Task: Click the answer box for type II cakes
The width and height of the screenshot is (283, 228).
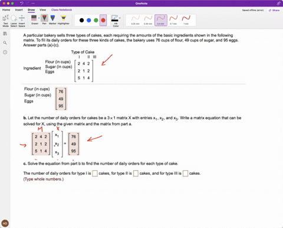Action: coord(136,174)
